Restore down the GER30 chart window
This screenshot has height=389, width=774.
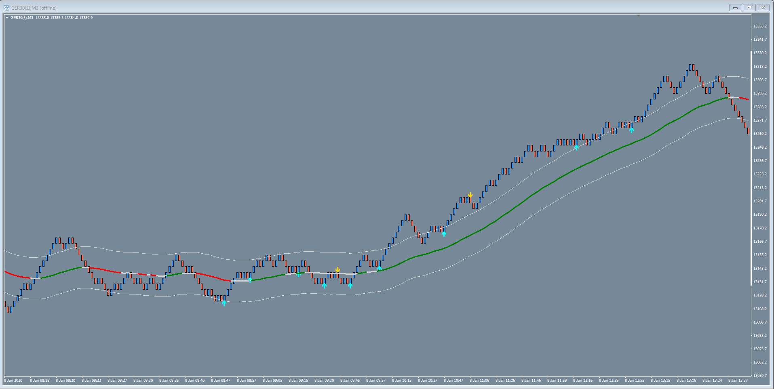[x=749, y=8]
